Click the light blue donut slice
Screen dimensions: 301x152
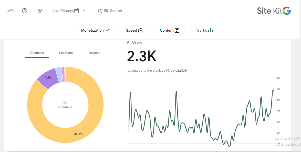[59, 74]
